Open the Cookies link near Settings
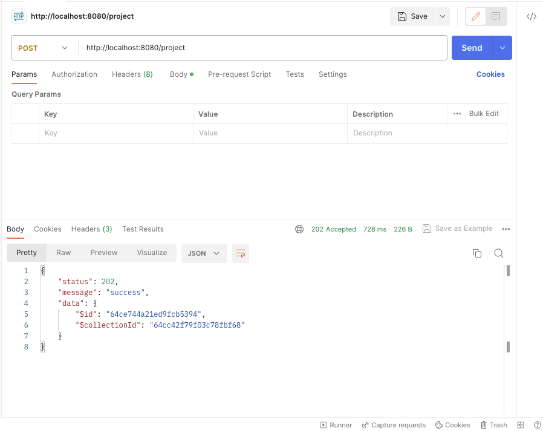Image resolution: width=543 pixels, height=431 pixels. pyautogui.click(x=490, y=74)
